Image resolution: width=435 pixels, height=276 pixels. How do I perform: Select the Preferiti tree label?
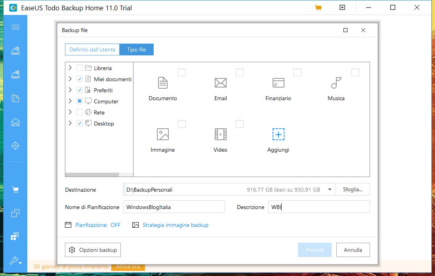tap(103, 90)
